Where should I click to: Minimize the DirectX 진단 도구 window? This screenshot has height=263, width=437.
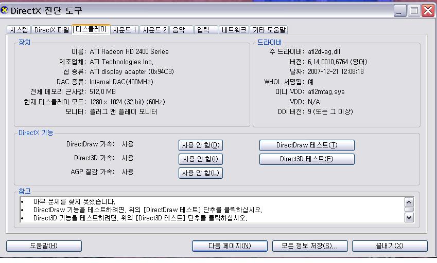click(x=399, y=11)
